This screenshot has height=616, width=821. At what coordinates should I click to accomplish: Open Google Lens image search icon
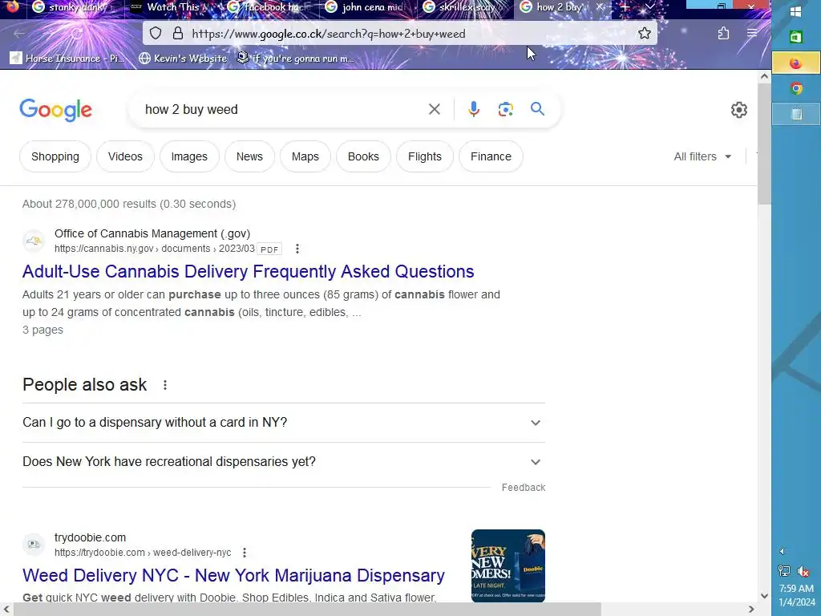[x=505, y=109]
